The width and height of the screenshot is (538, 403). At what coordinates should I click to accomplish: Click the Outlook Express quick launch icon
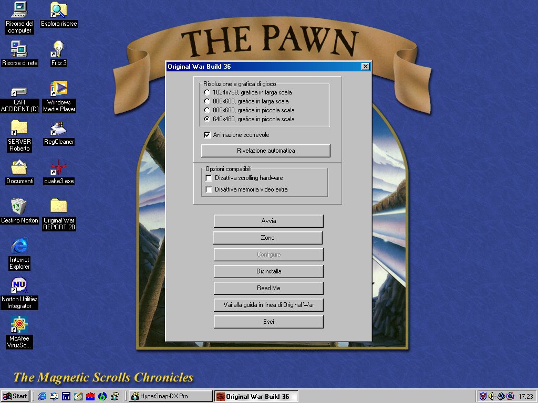[54, 397]
